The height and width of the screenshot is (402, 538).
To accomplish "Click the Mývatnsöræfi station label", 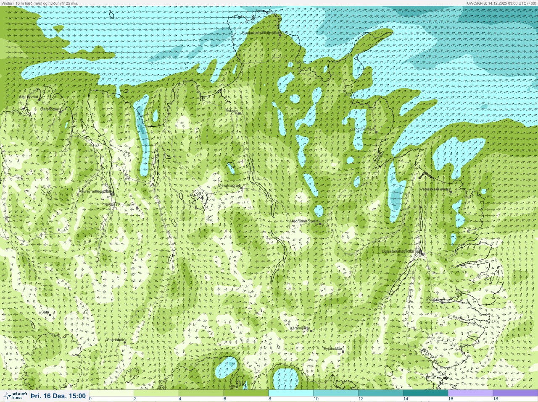I will (x=229, y=185).
